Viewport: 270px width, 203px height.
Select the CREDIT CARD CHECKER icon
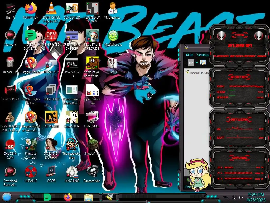tap(72, 40)
